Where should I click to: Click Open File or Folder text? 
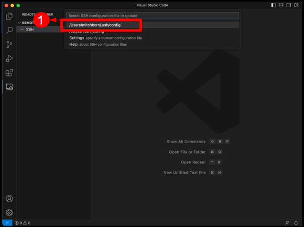click(x=187, y=152)
